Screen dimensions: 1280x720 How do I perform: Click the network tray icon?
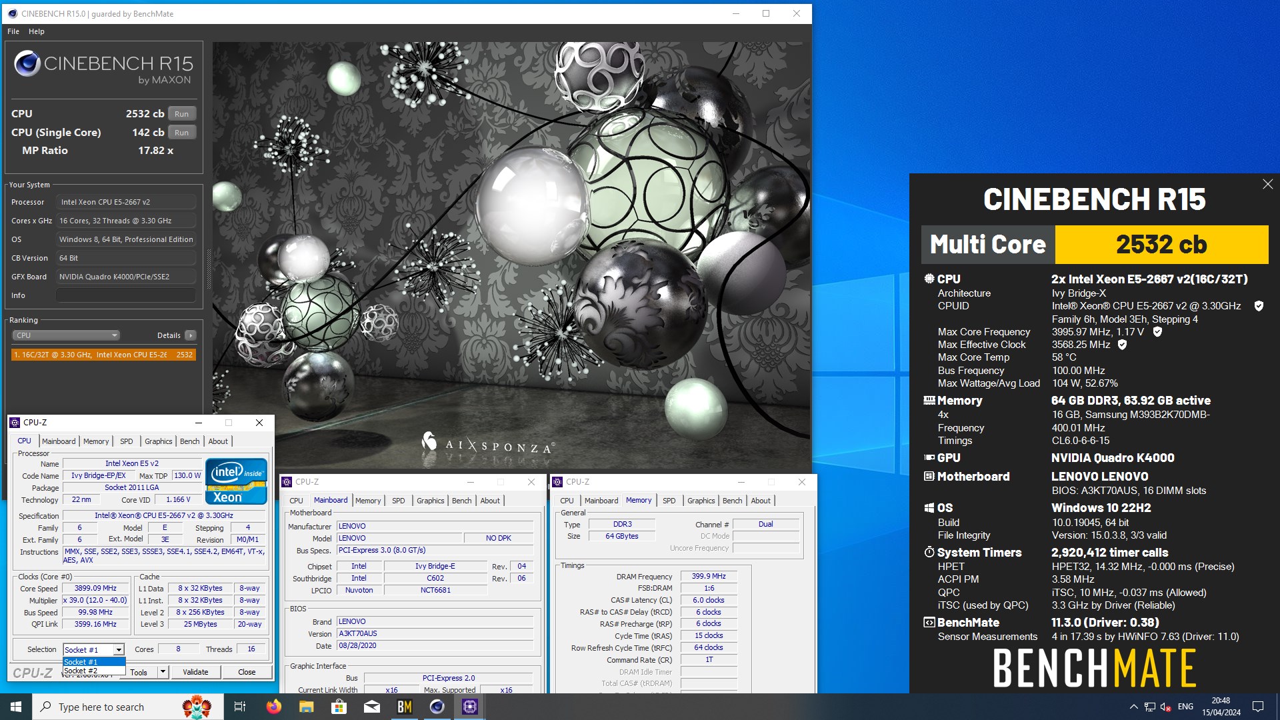point(1150,707)
